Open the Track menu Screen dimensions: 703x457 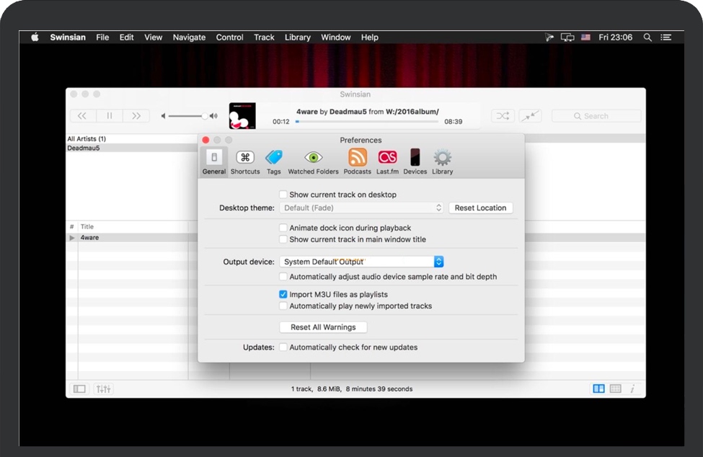[x=263, y=37]
